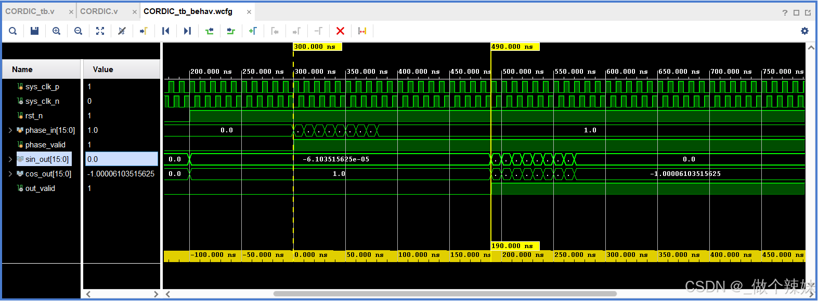Click the 190.000 ns floating ruler label

point(515,246)
